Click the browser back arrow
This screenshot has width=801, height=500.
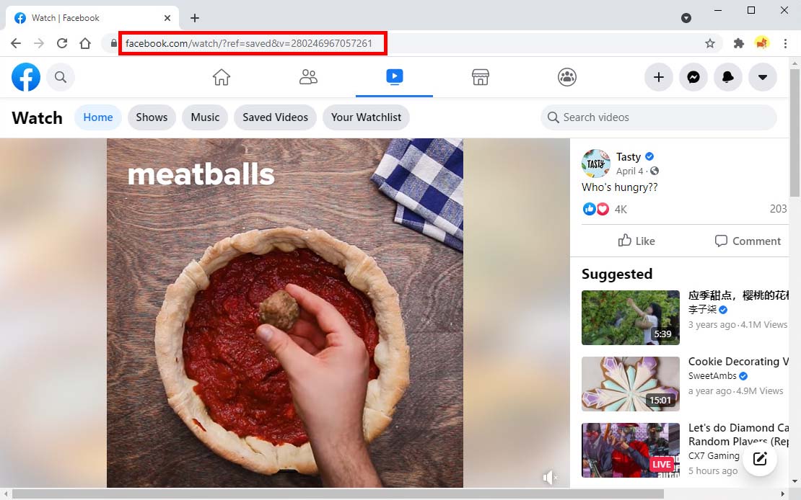(x=16, y=43)
